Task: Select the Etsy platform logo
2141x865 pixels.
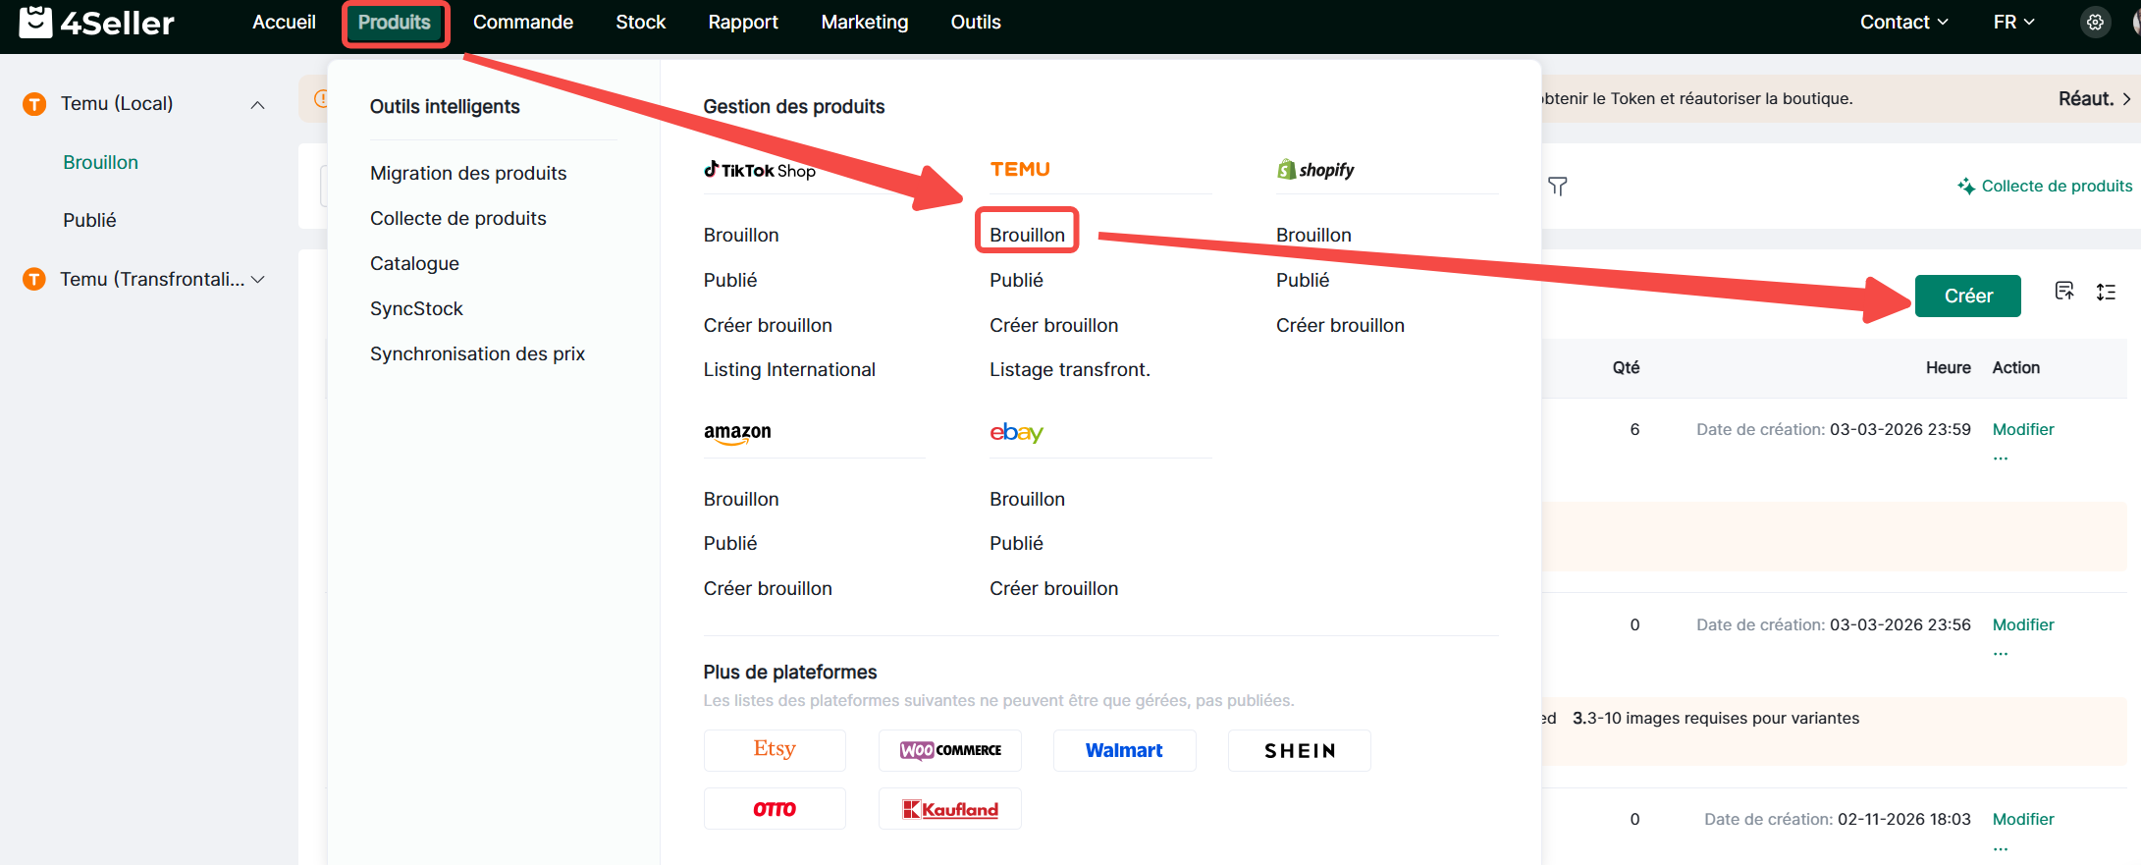Action: [775, 750]
